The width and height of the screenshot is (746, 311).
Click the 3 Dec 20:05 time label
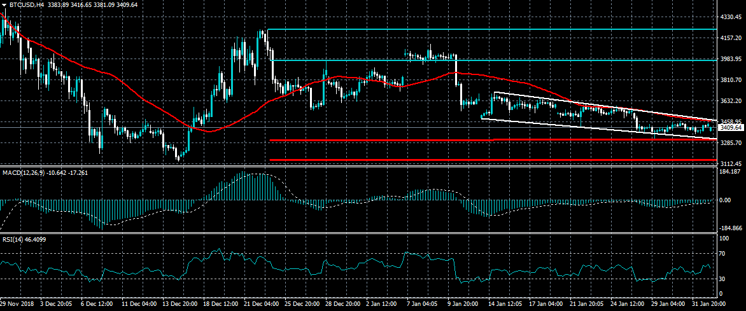pos(55,303)
